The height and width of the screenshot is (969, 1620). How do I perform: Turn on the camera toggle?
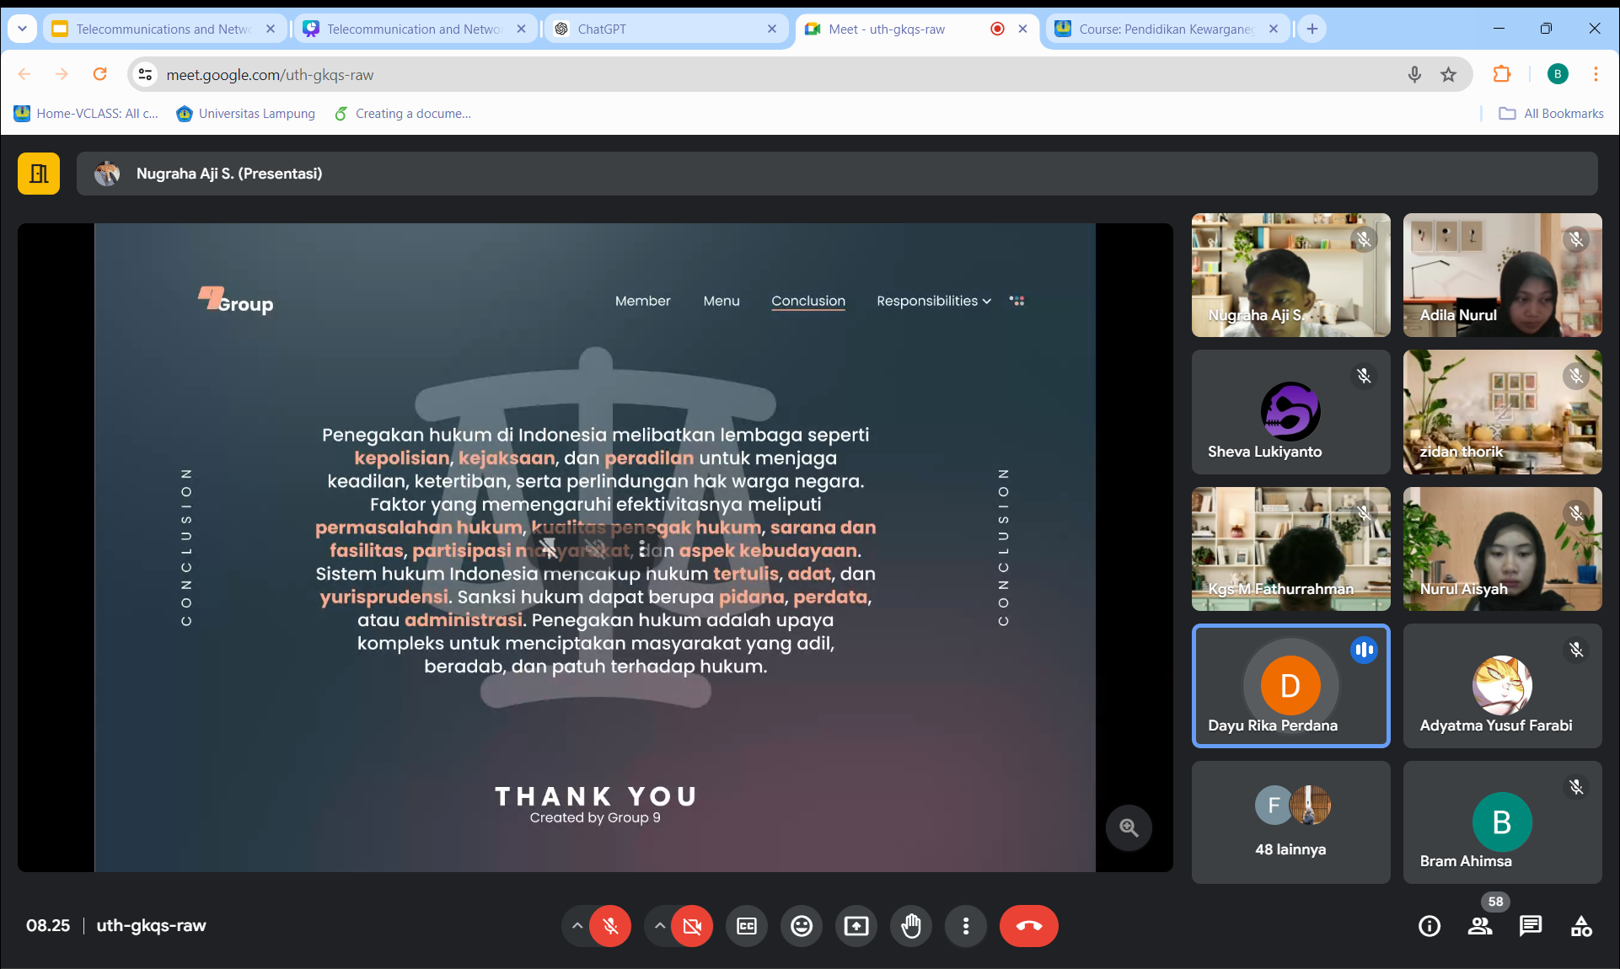click(692, 926)
